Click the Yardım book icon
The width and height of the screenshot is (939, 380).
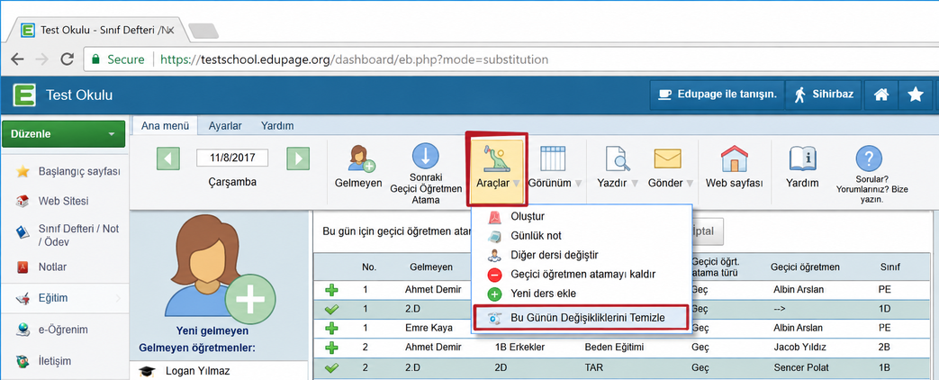tap(802, 158)
